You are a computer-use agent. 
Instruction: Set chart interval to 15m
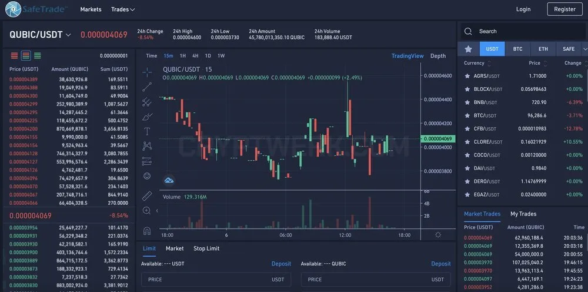click(168, 55)
